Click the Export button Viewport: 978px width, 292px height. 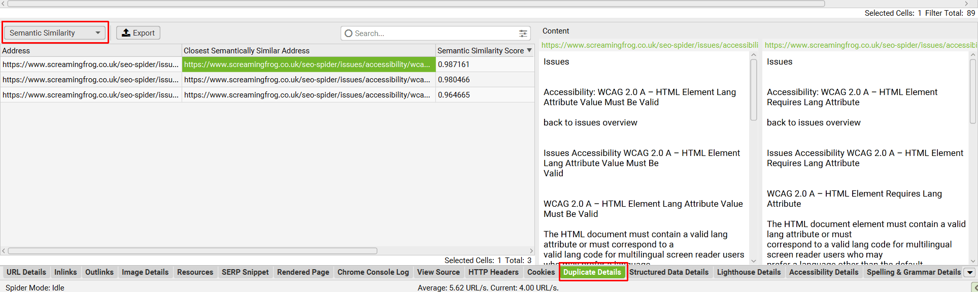tap(138, 33)
